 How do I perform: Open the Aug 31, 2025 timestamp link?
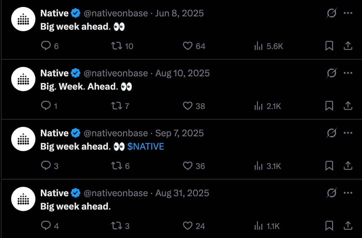[x=182, y=193]
